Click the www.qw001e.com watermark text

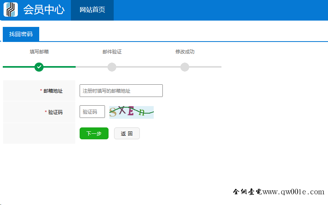pos(293,192)
